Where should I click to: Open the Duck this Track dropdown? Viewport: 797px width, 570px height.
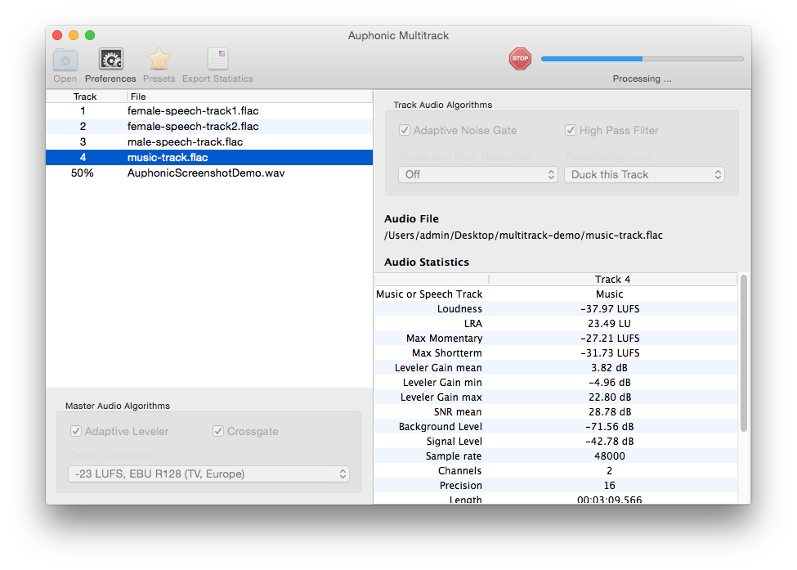point(644,174)
